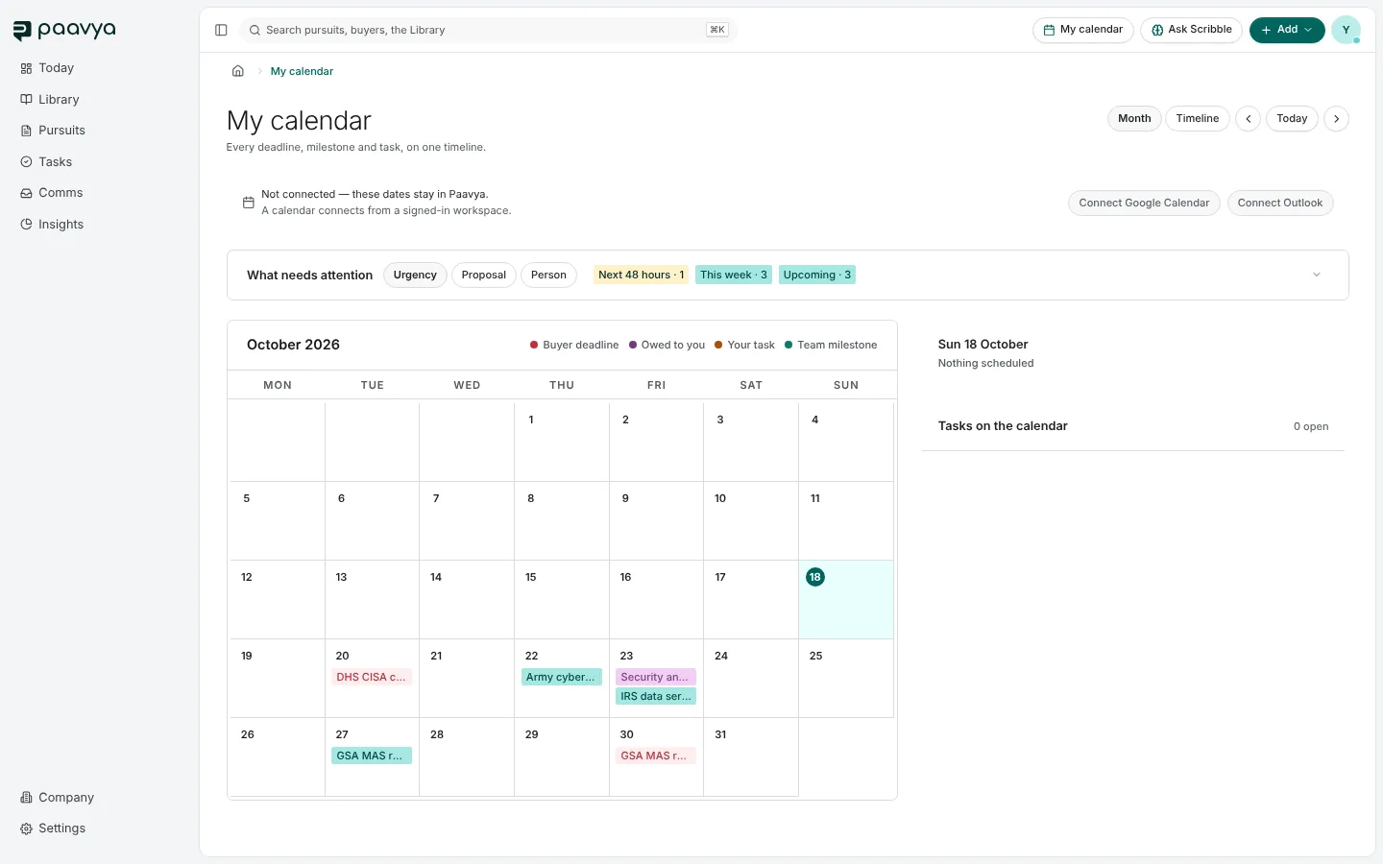Click the My calendar button in the top bar
The width and height of the screenshot is (1383, 864).
pyautogui.click(x=1083, y=30)
